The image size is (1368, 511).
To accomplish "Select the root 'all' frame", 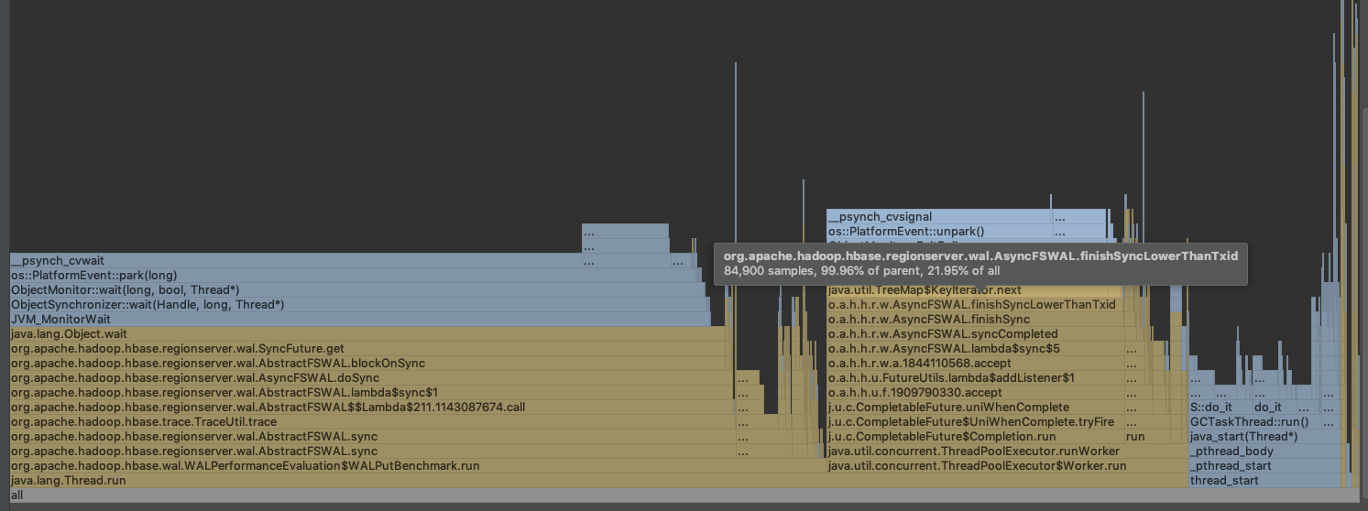I will (x=684, y=495).
